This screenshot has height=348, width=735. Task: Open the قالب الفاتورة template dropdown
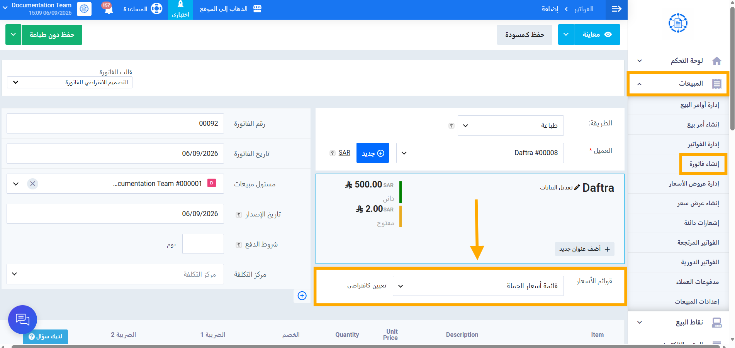coord(70,82)
